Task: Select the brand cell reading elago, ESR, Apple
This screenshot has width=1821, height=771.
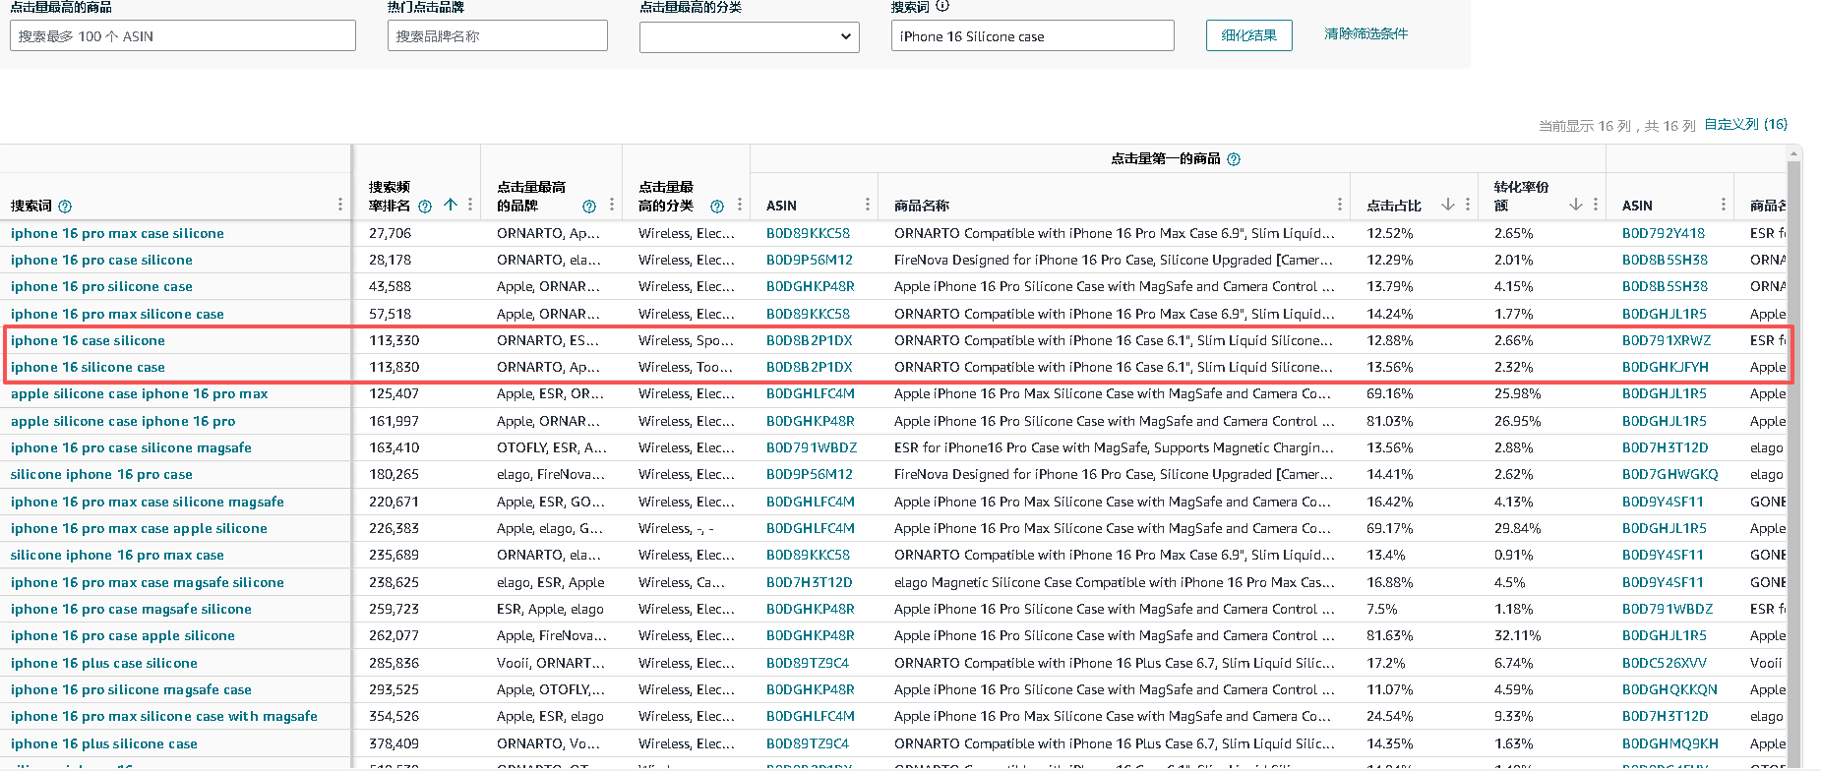Action: 551,583
